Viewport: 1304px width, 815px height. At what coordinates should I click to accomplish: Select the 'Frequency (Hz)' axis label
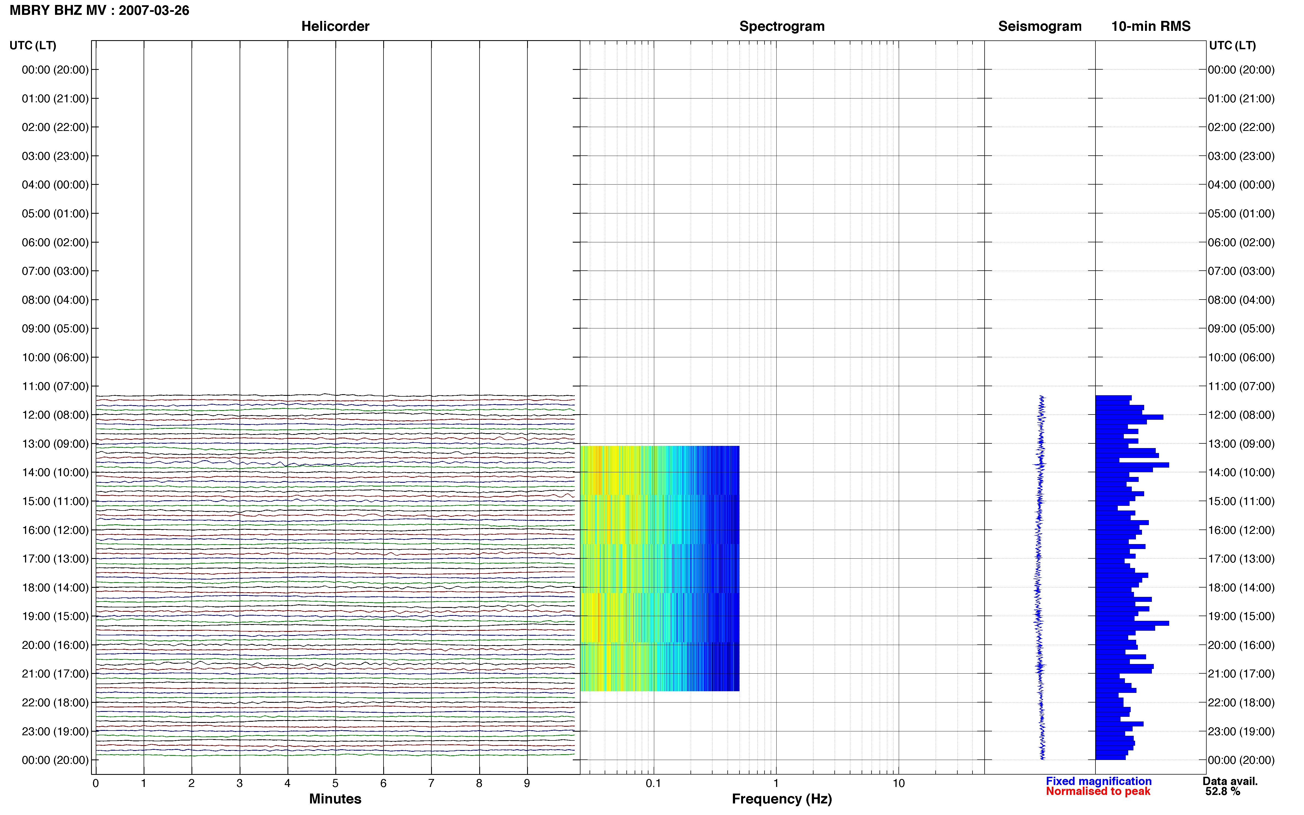(782, 799)
